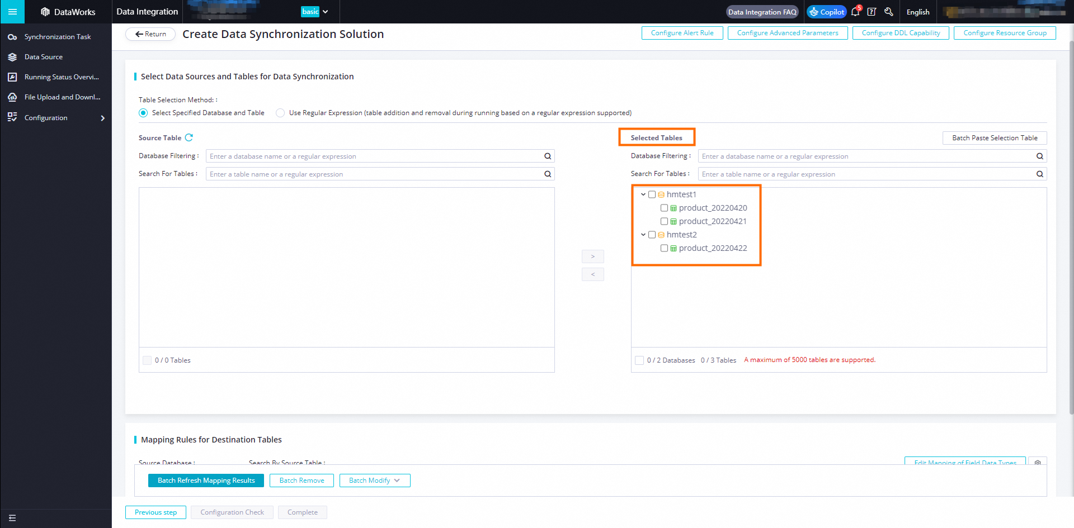This screenshot has width=1074, height=528.
Task: Go to the Previous step
Action: pyautogui.click(x=156, y=512)
